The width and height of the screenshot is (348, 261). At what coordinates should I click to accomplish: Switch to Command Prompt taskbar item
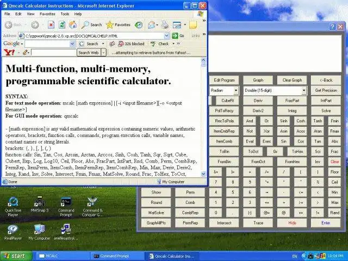(x=117, y=256)
